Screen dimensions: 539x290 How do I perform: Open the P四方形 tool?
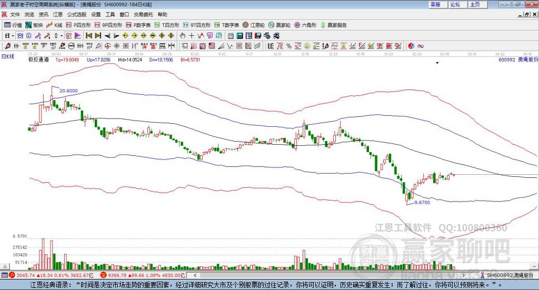point(78,25)
